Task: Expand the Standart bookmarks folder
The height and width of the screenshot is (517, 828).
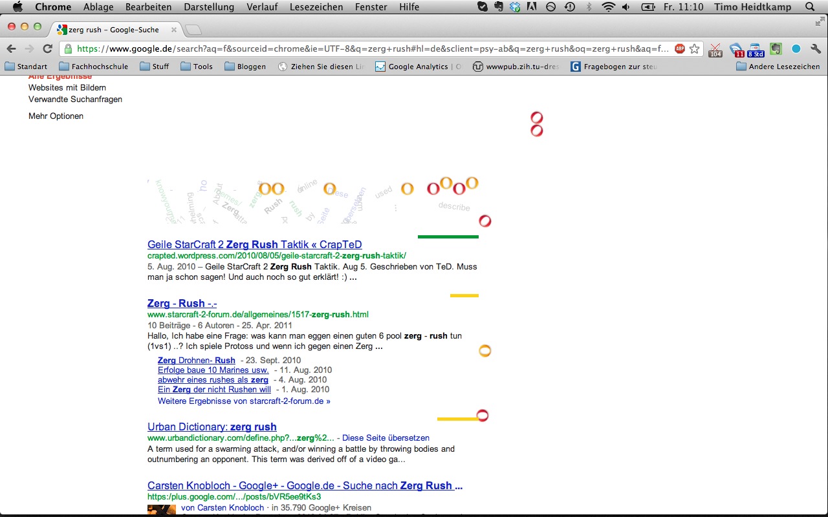Action: 26,67
